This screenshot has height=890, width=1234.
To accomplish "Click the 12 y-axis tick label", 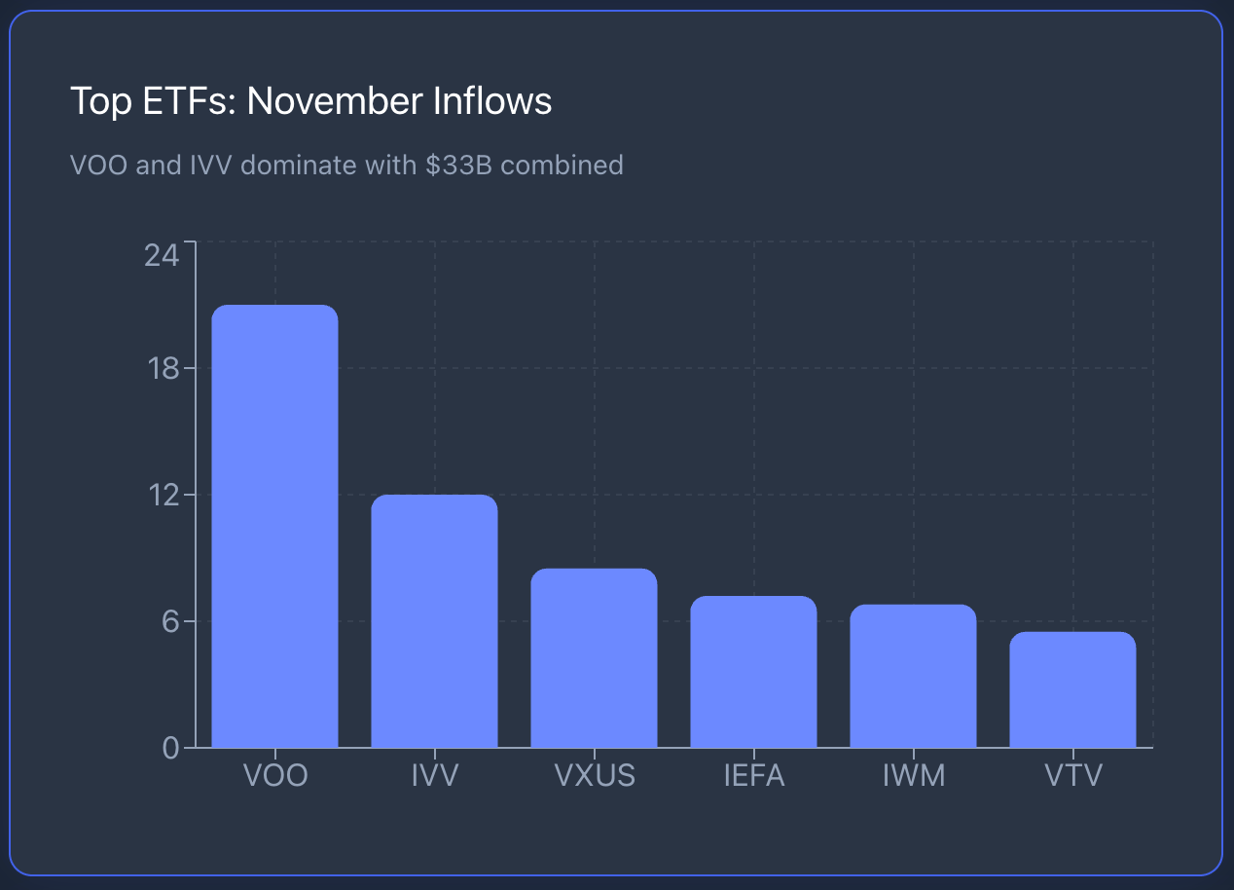I will click(x=162, y=495).
